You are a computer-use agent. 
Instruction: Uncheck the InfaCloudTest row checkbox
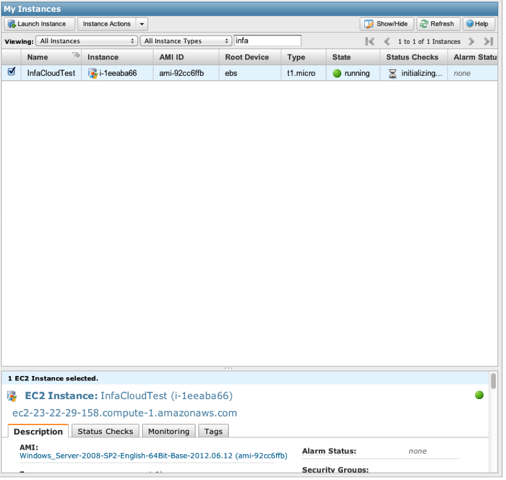tap(11, 71)
